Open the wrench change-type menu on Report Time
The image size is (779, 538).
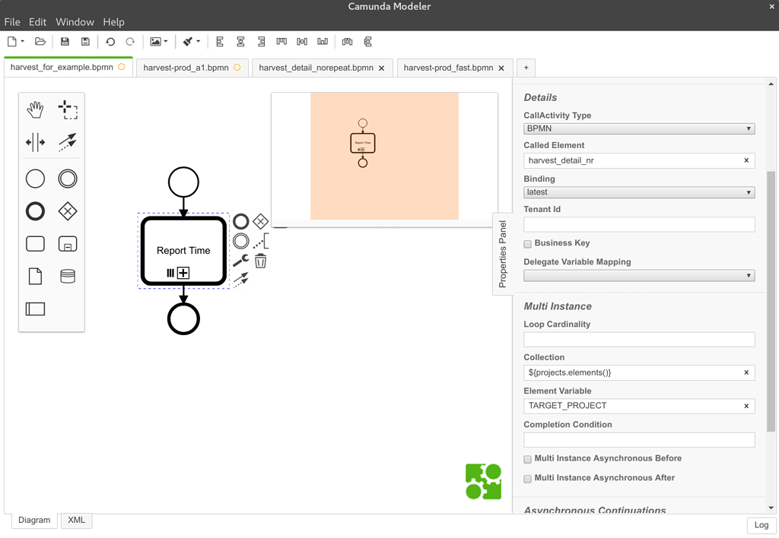pos(241,261)
